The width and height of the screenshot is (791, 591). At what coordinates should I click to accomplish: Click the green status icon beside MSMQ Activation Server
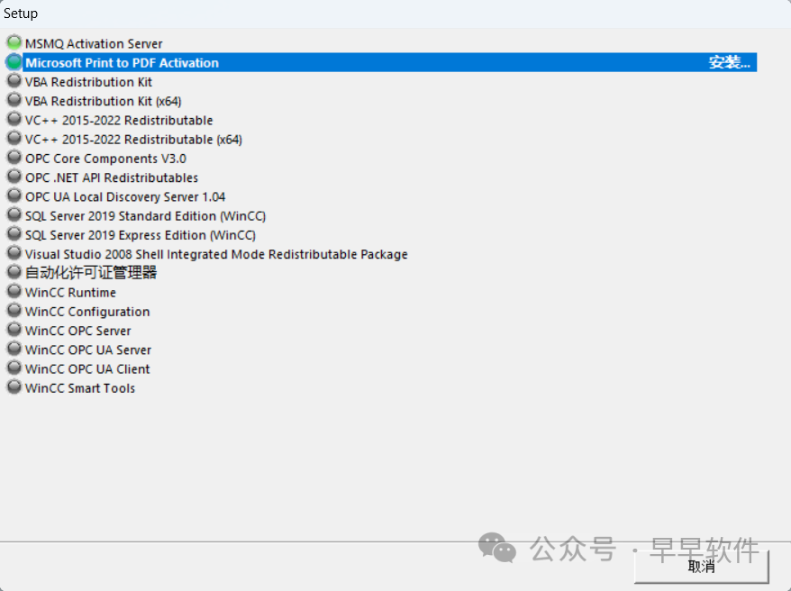(14, 43)
